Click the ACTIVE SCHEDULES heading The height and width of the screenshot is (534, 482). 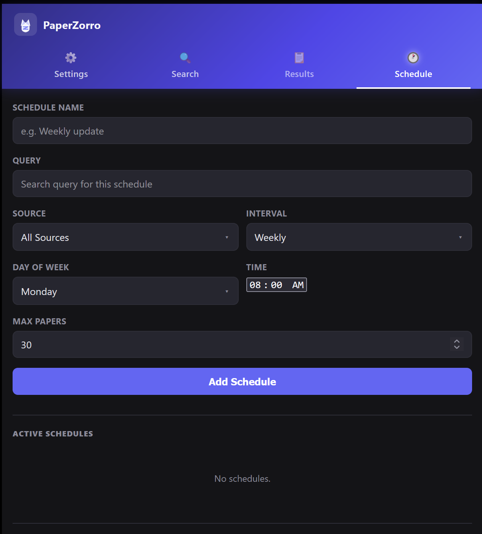(53, 434)
